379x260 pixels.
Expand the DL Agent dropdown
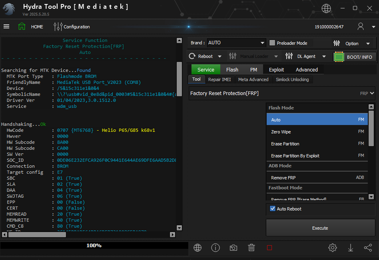[324, 56]
